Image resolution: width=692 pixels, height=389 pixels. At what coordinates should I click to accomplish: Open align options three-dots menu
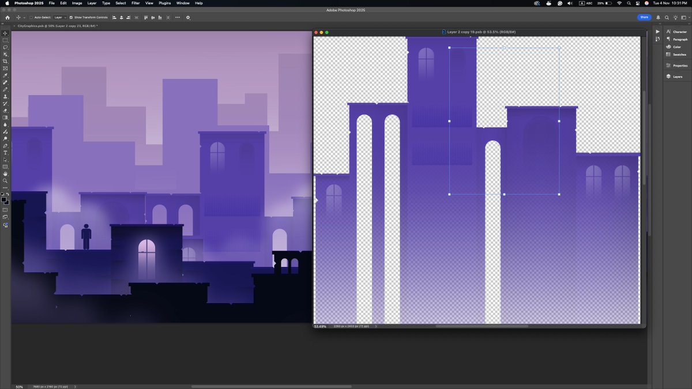(x=178, y=17)
